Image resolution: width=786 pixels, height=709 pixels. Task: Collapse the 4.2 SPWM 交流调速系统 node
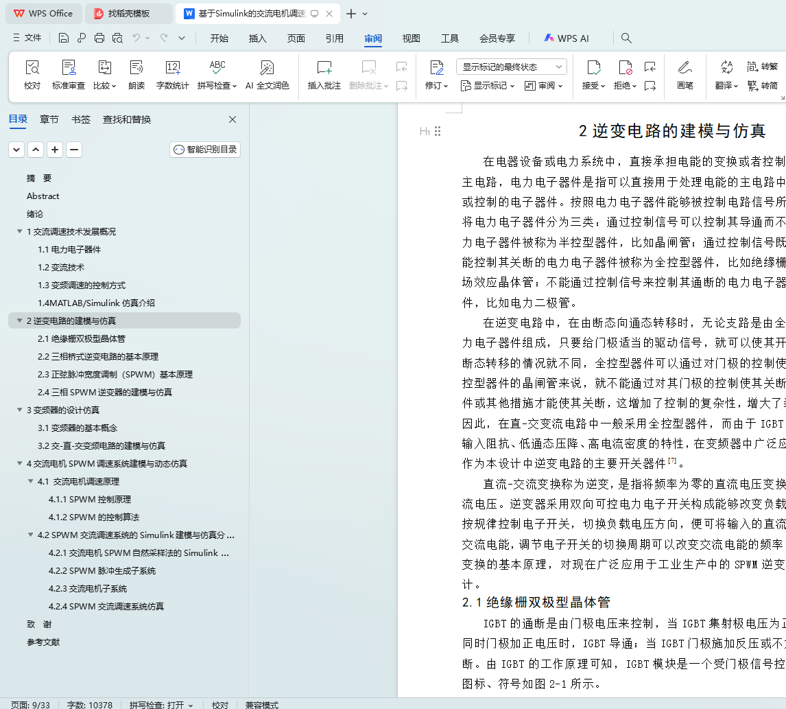pos(31,535)
